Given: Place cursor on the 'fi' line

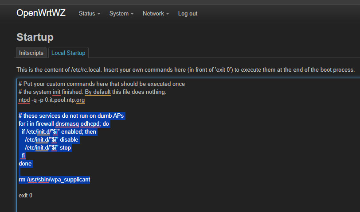Looking at the screenshot, I should [23, 156].
